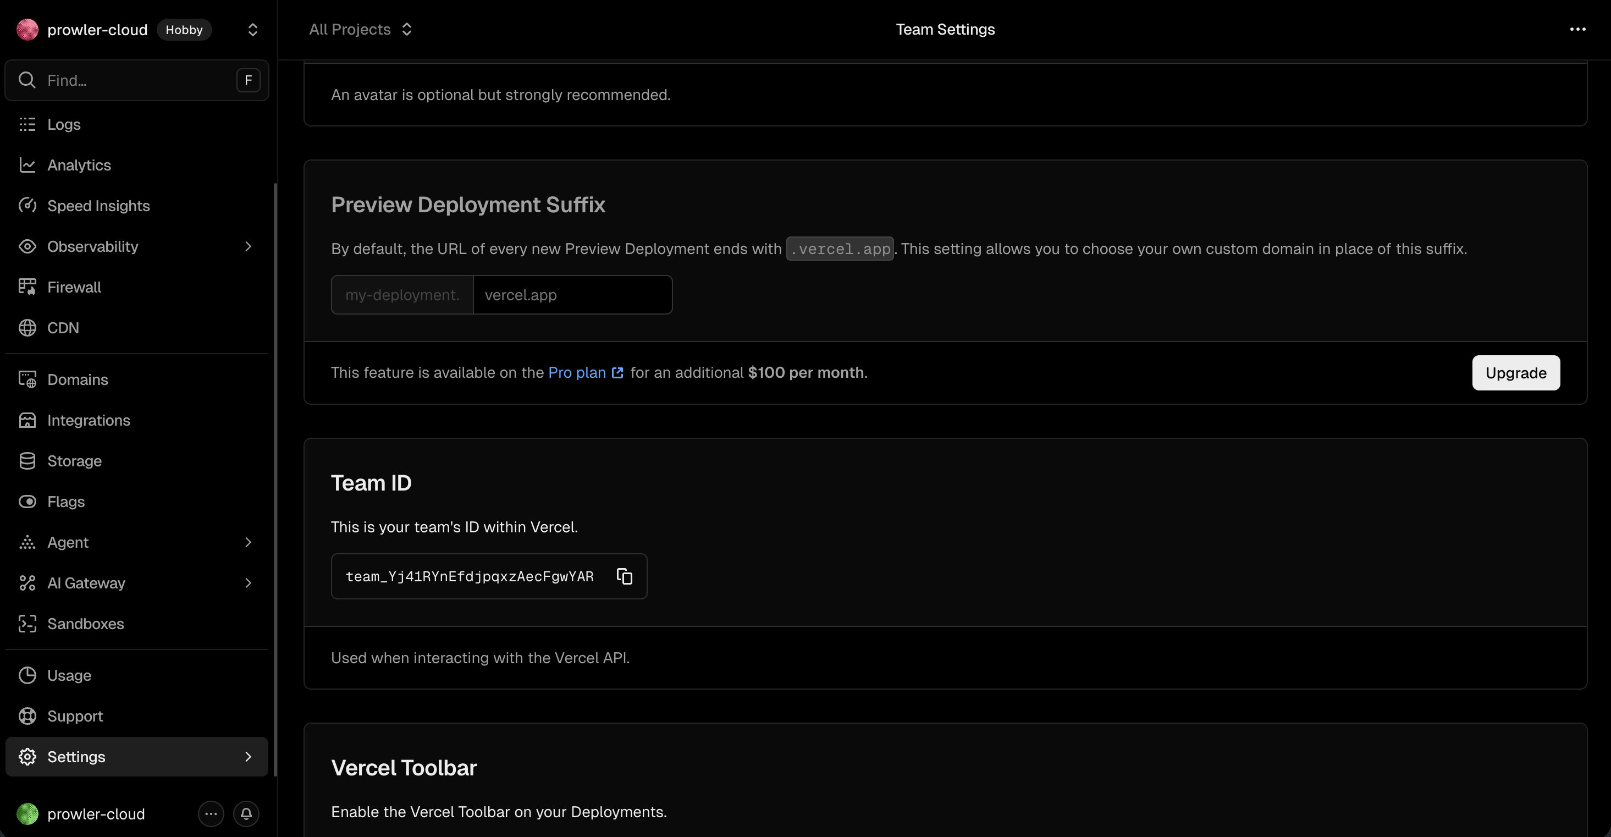Click the prowler-cloud team avatar
This screenshot has width=1611, height=837.
click(27, 29)
